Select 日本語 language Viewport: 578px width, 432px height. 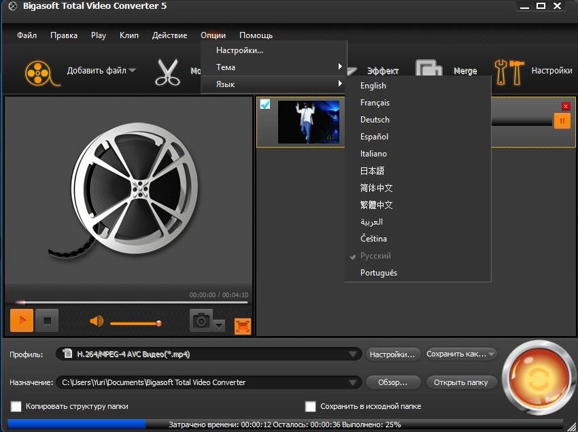(x=418, y=171)
